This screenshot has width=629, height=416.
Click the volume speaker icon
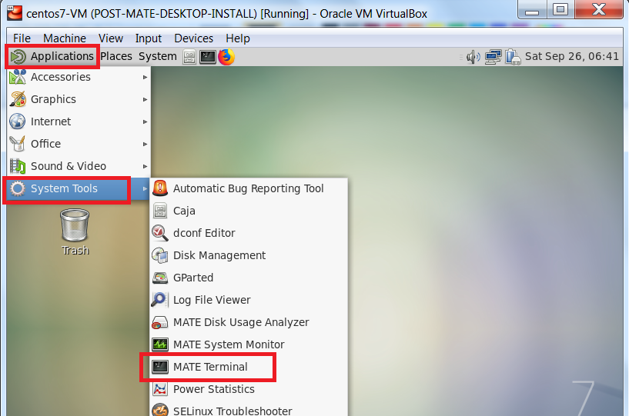[473, 56]
